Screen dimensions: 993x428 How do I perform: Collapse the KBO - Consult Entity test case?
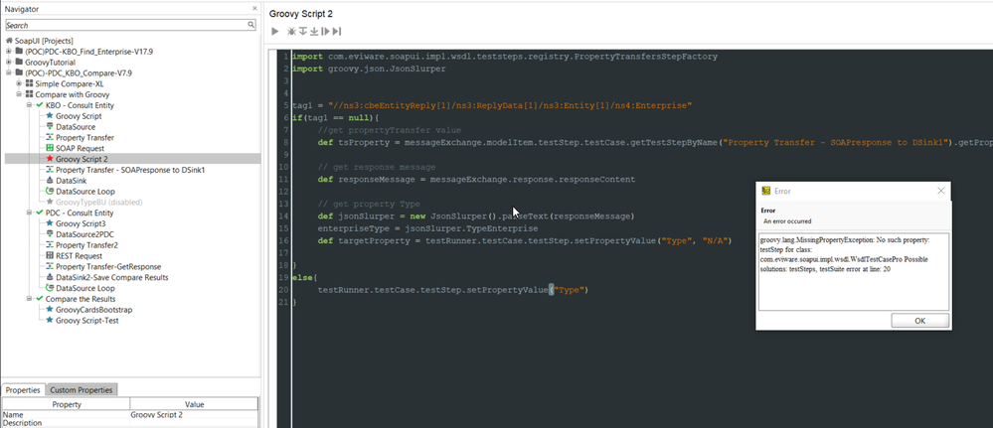(29, 104)
